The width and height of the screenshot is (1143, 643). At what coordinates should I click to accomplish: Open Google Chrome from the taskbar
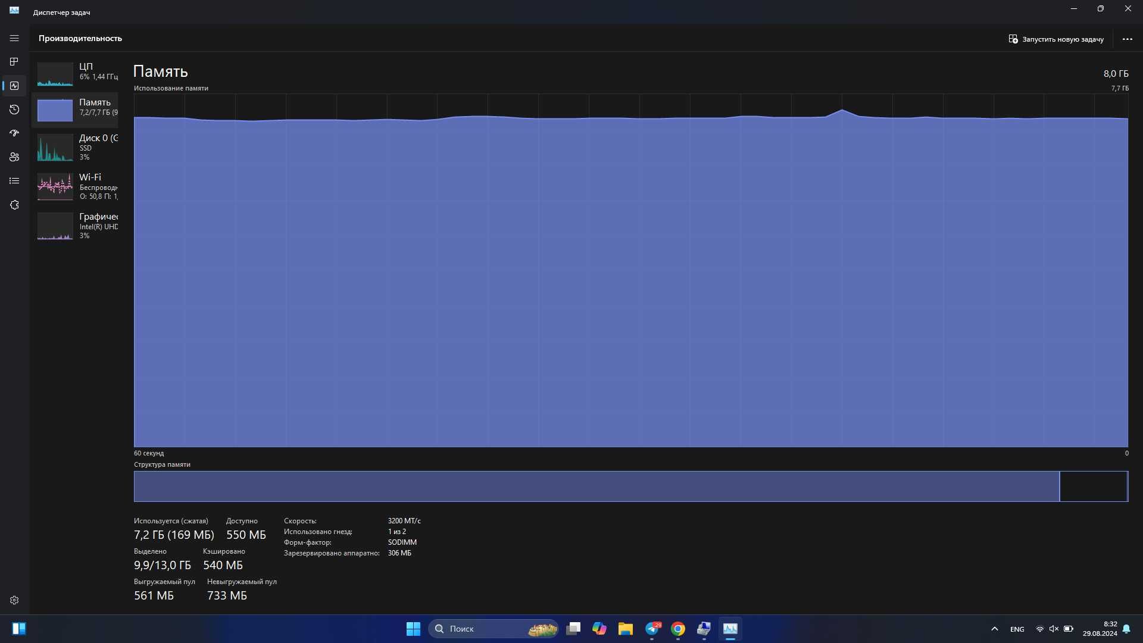point(678,629)
